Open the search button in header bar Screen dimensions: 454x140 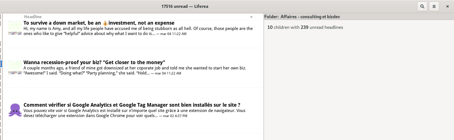422,6
